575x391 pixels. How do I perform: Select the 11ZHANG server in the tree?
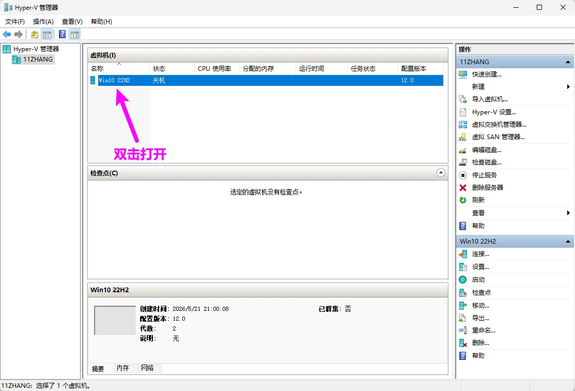pyautogui.click(x=38, y=59)
